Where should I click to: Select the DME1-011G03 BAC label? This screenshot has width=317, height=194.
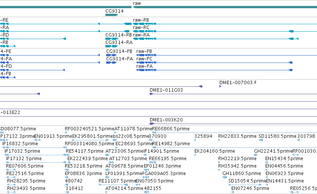click(x=166, y=90)
